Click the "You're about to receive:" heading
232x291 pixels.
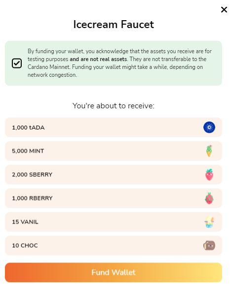click(114, 105)
